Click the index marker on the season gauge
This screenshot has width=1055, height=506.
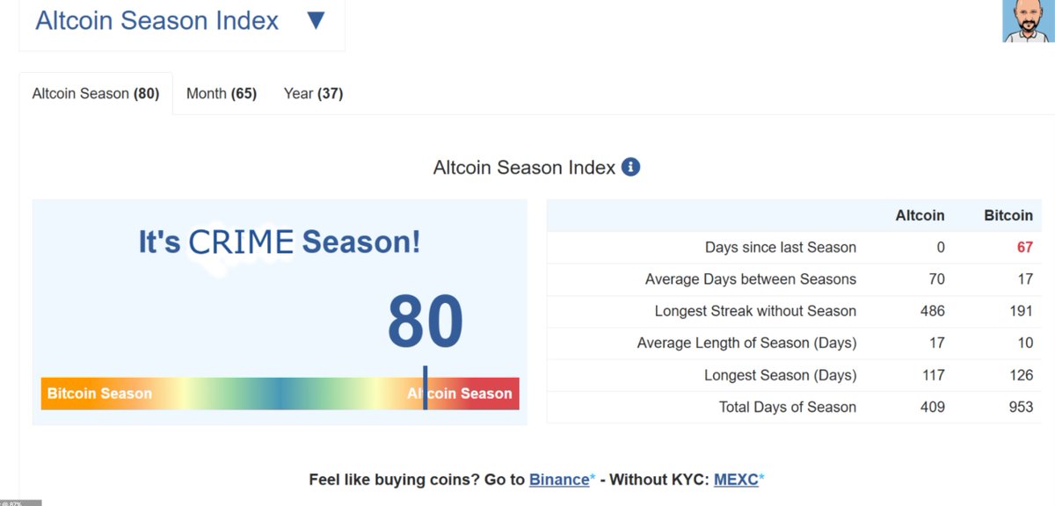coord(426,388)
